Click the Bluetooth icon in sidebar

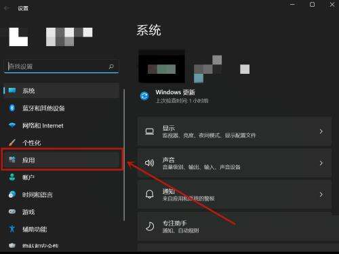click(12, 108)
